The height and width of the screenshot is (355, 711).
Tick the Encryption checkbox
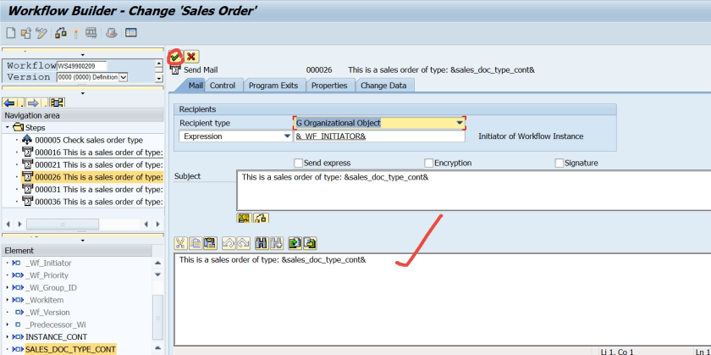pyautogui.click(x=428, y=163)
